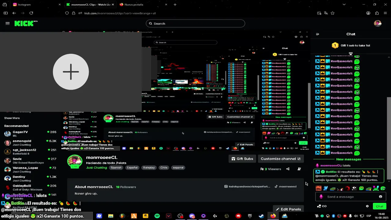Image resolution: width=391 pixels, height=220 pixels.
Task: Collapse the Chat panel arrow icon
Action: coord(317,34)
